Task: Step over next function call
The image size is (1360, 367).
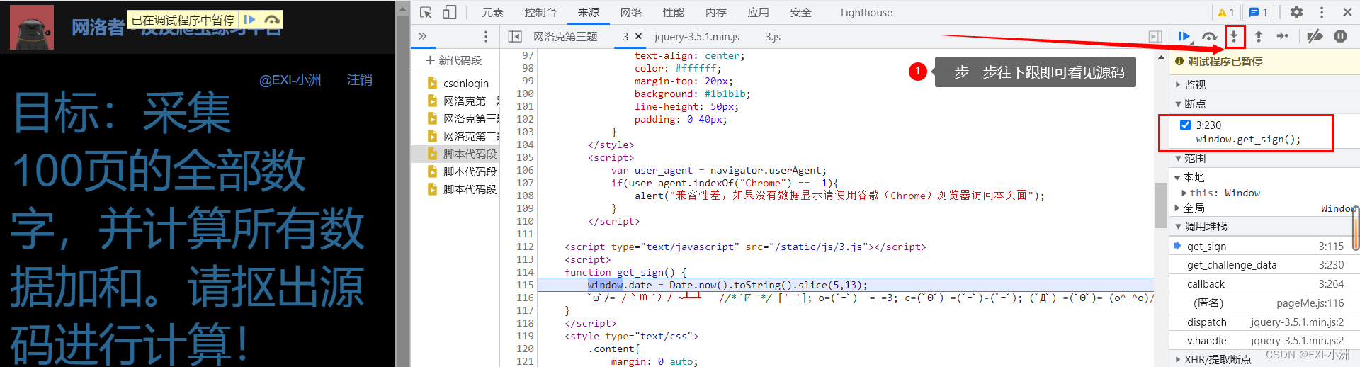Action: (x=1209, y=36)
